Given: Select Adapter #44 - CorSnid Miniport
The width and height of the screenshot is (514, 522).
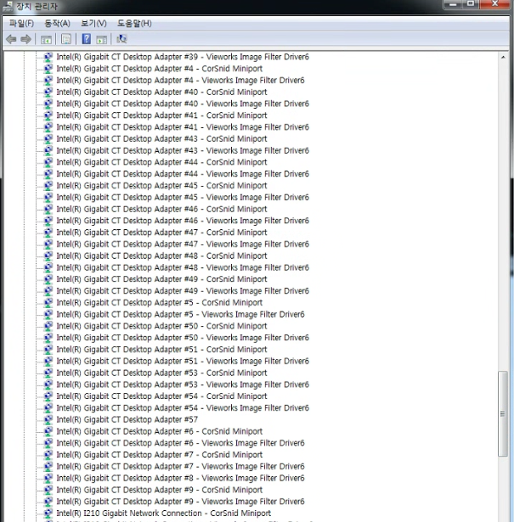Looking at the screenshot, I should 161,162.
